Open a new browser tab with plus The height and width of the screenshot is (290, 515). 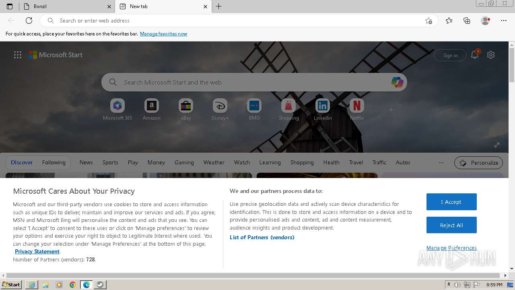219,6
